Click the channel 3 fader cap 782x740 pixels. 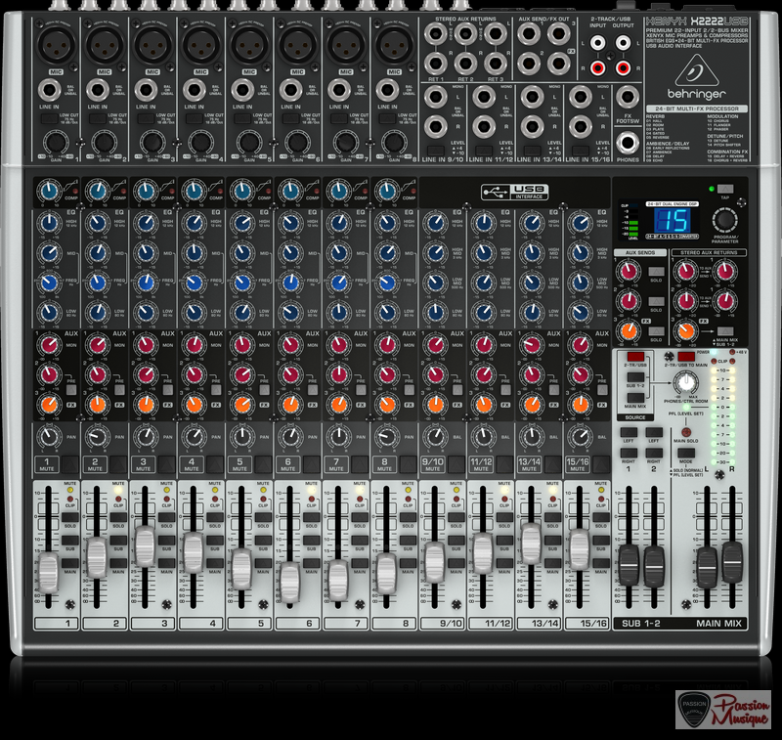click(145, 546)
